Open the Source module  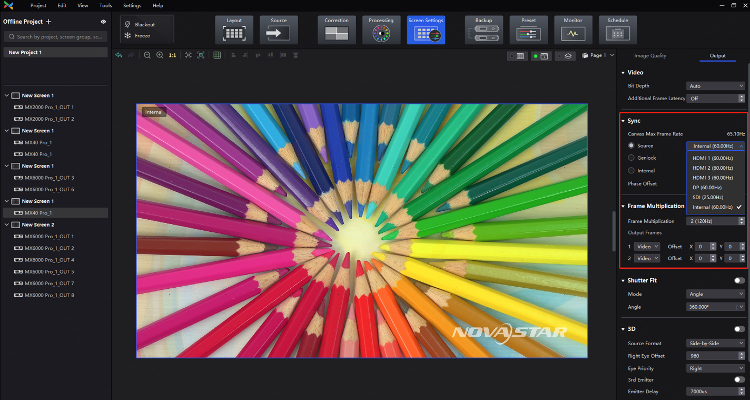[x=279, y=30]
